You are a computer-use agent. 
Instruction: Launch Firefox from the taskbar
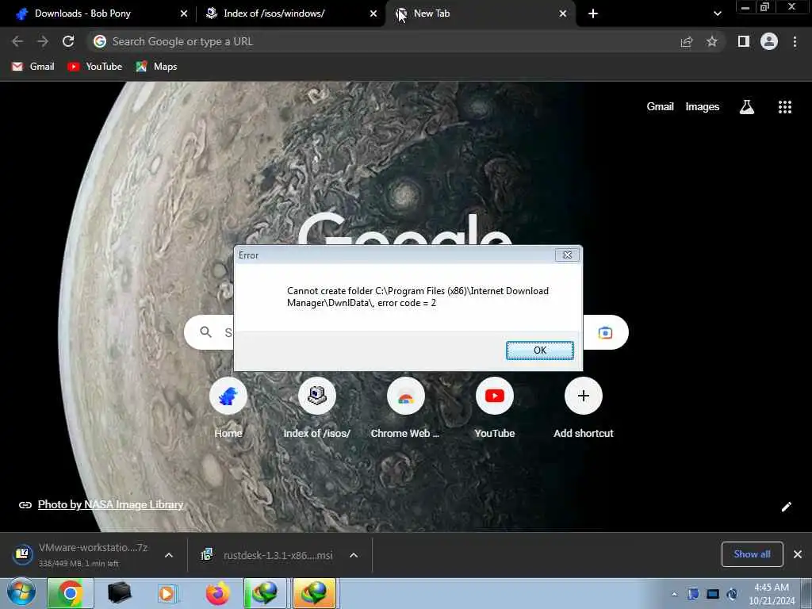217,593
